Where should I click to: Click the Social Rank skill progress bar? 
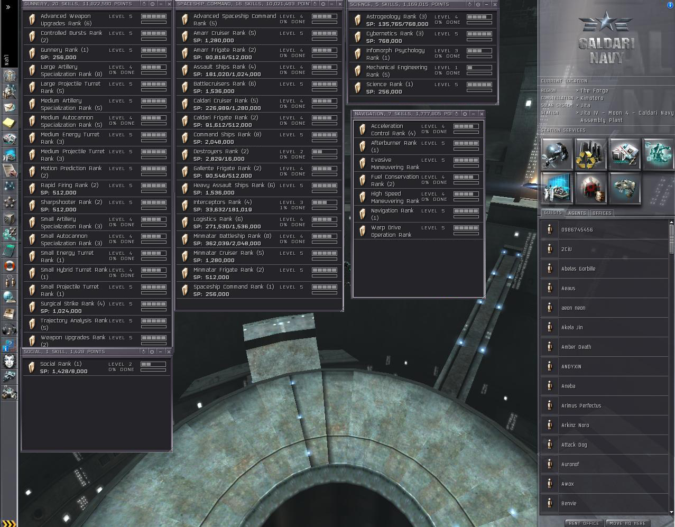coord(153,364)
